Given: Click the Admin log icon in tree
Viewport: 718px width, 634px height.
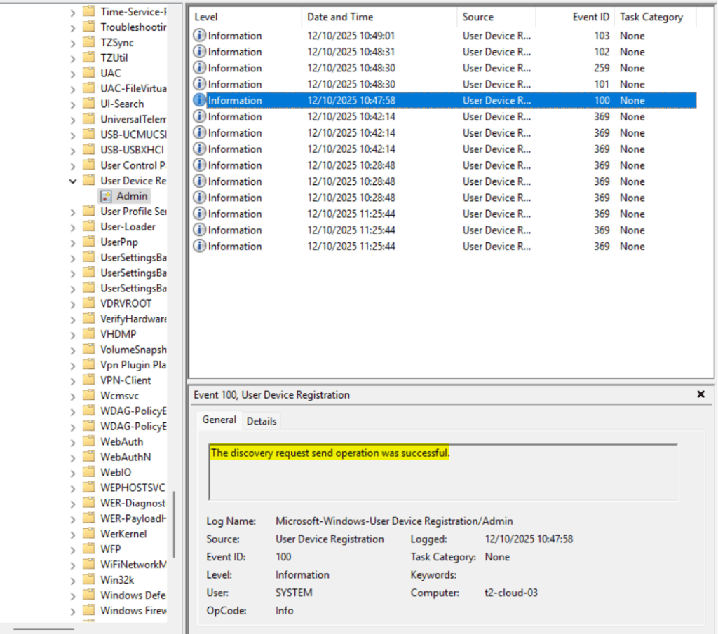Looking at the screenshot, I should (x=106, y=196).
